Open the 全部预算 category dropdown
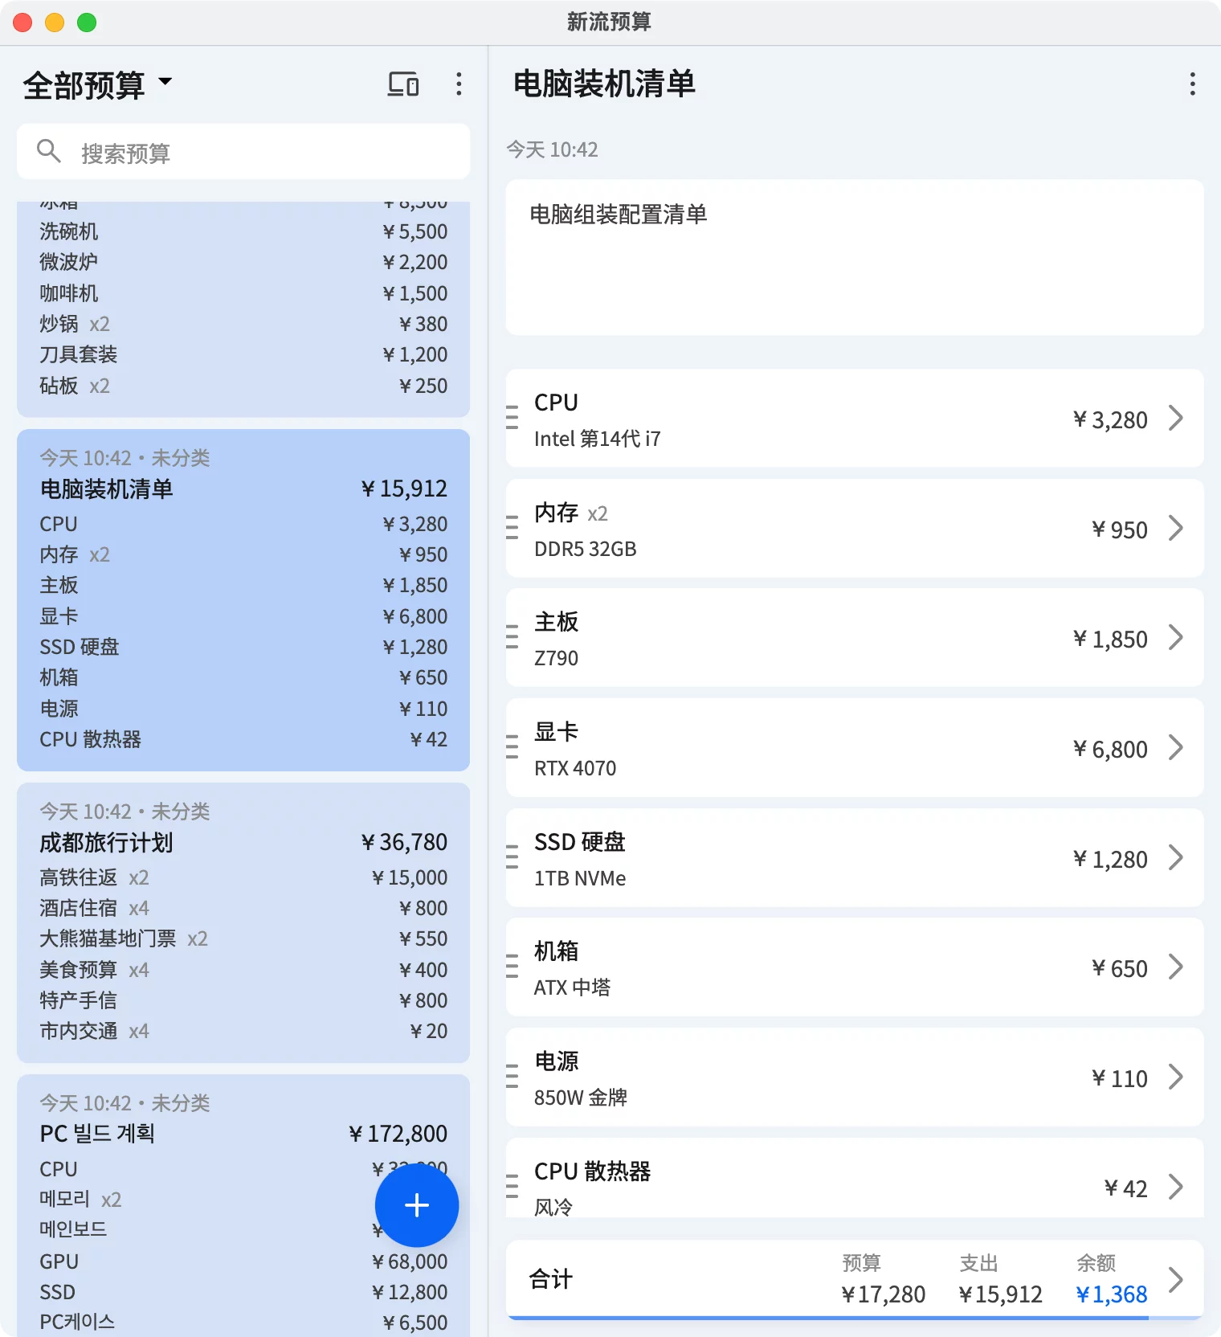 coord(97,84)
